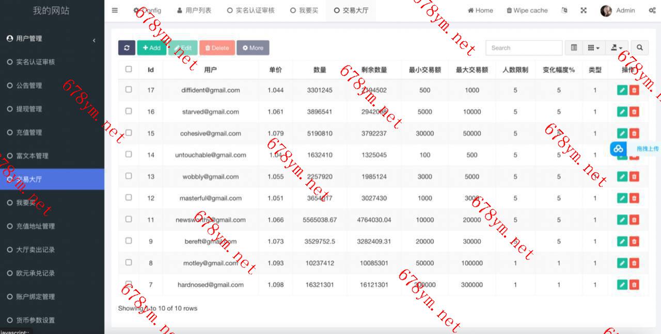Open the columns dropdown grid button
This screenshot has width=661, height=334.
(593, 48)
